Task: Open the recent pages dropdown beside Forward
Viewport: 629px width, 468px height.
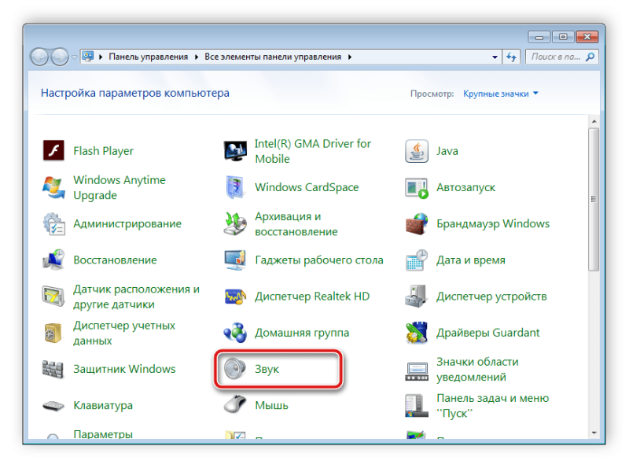Action: (x=74, y=57)
